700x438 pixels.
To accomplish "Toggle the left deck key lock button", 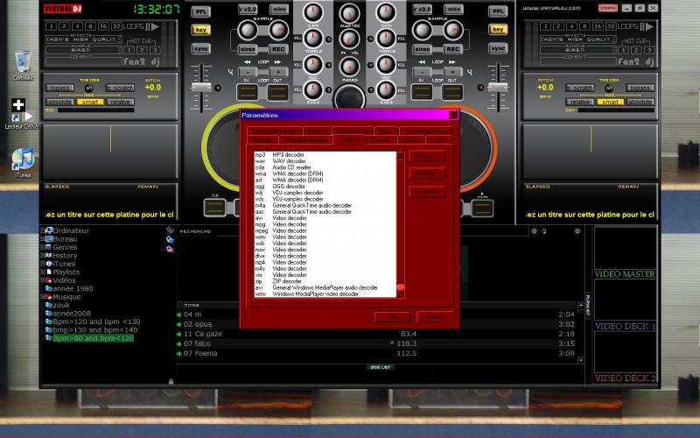I will pyautogui.click(x=200, y=30).
